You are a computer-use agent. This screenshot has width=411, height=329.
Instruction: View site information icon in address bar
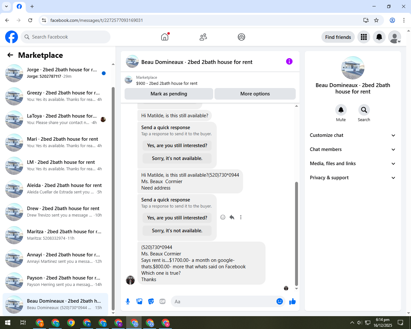(x=44, y=20)
